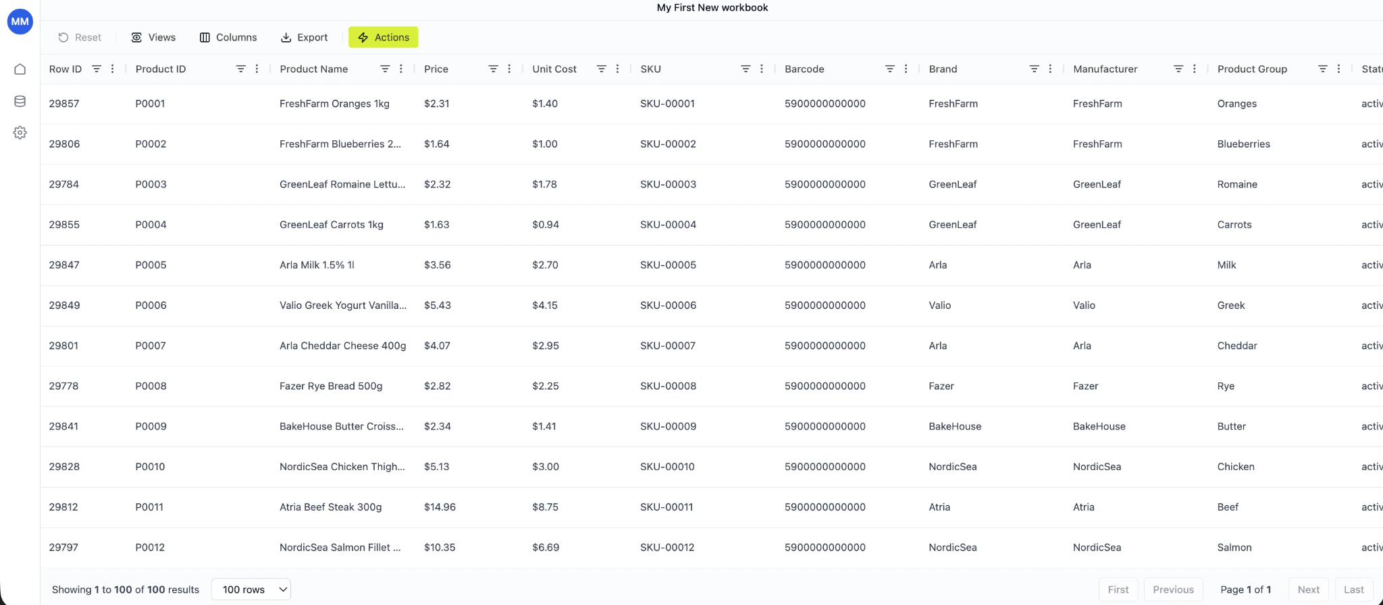1383x605 pixels.
Task: Open the settings gear in sidebar
Action: click(20, 133)
